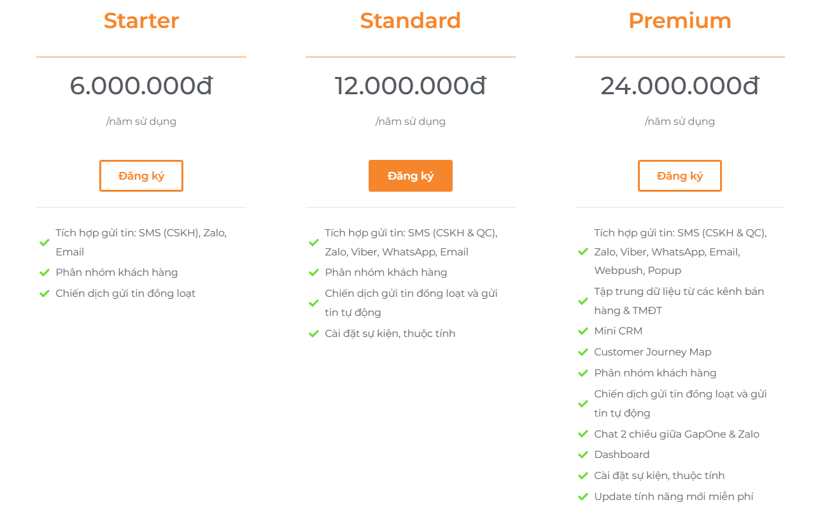Click checkmark next to Update tính năng mới miễn phí
The image size is (820, 521).
coord(583,497)
